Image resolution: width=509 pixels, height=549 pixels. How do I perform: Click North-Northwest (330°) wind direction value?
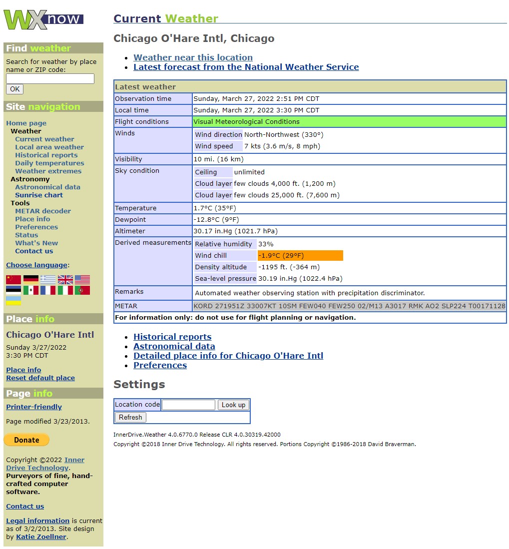pyautogui.click(x=284, y=135)
